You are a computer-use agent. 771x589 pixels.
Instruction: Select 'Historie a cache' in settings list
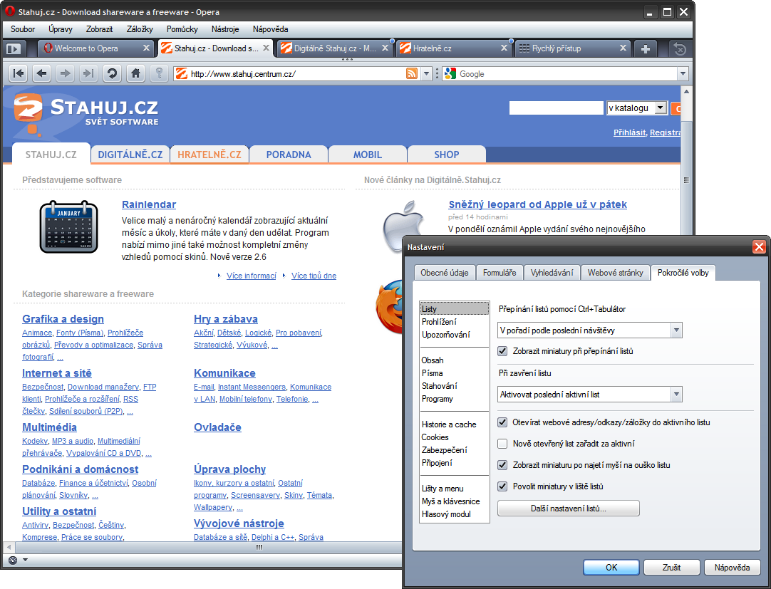pyautogui.click(x=449, y=424)
